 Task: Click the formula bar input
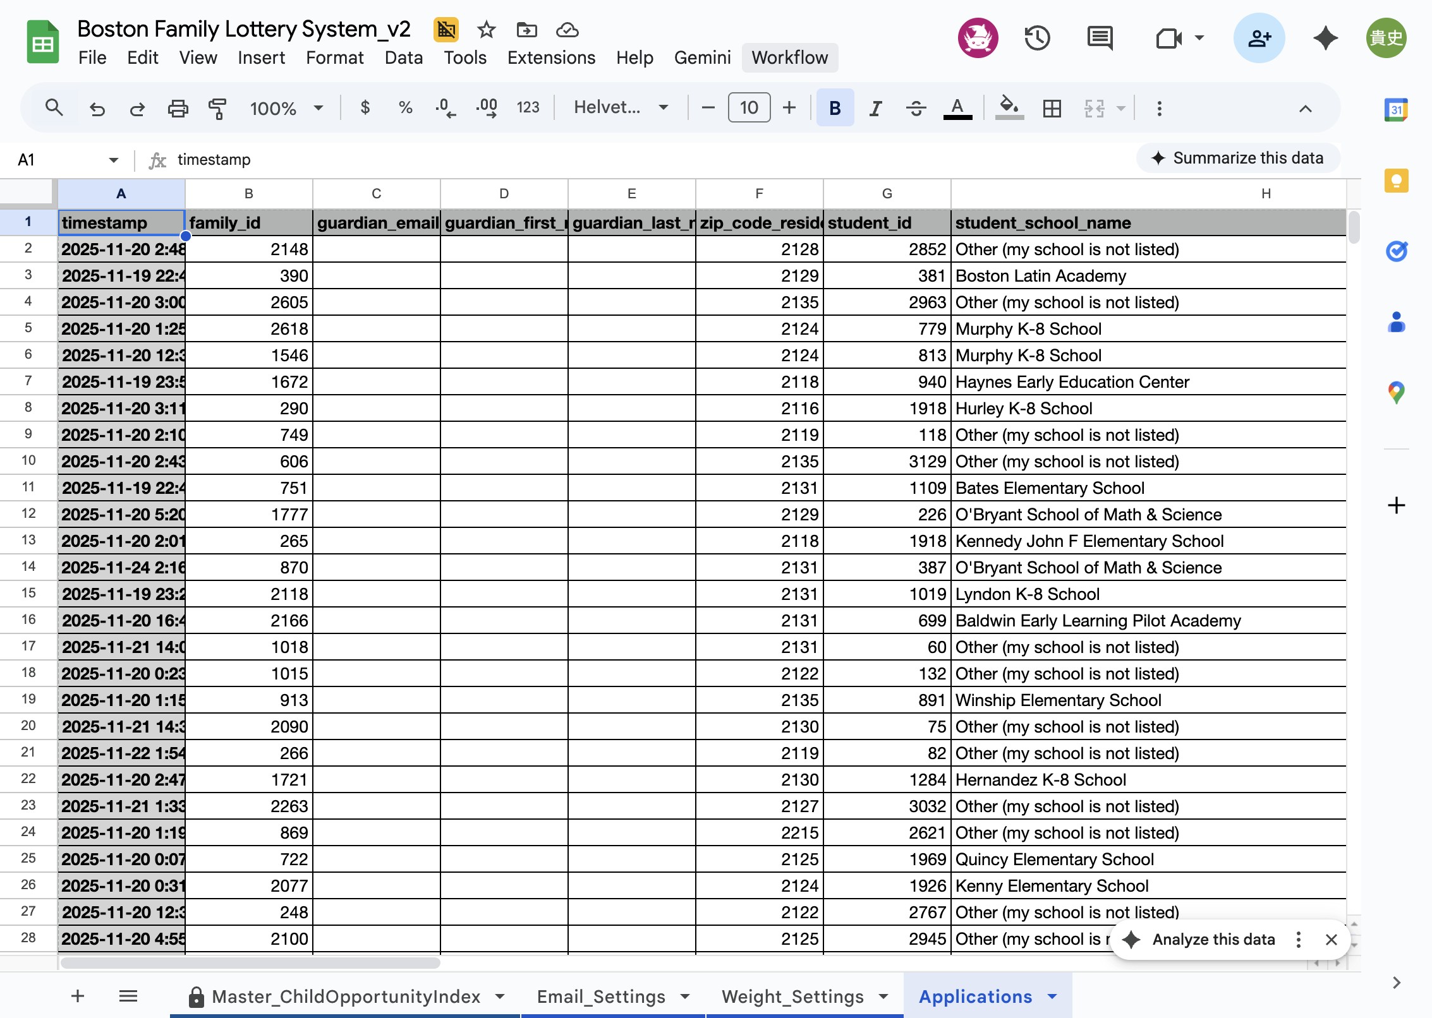tap(651, 160)
